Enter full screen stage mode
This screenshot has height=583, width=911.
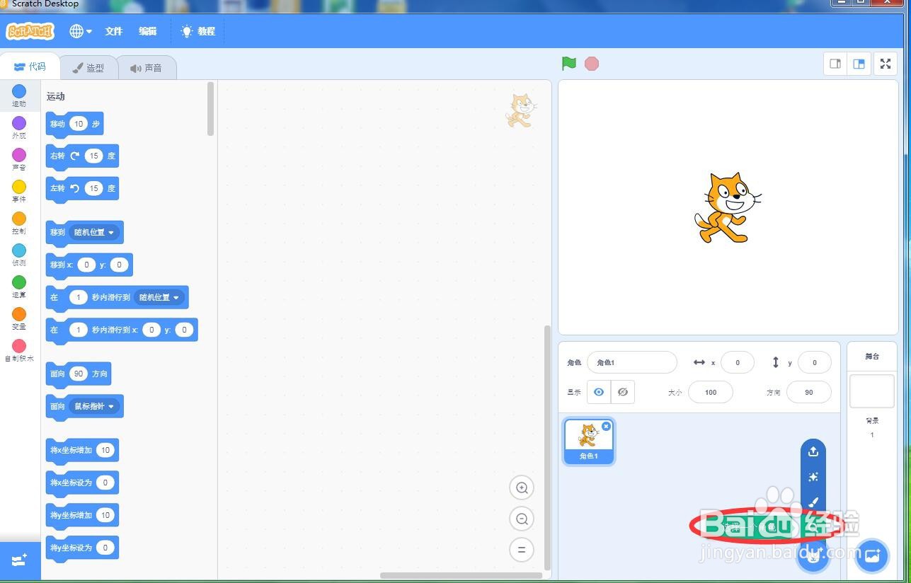(885, 64)
